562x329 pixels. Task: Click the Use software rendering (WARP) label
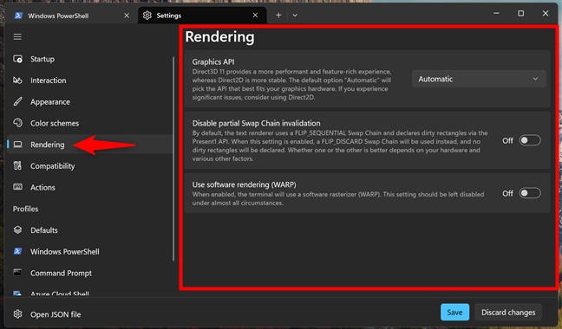[x=244, y=184]
